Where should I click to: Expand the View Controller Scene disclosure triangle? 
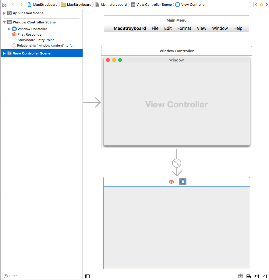coord(3,53)
